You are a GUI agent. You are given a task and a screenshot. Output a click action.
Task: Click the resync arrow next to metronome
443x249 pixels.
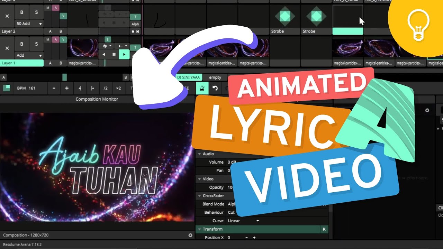(215, 88)
